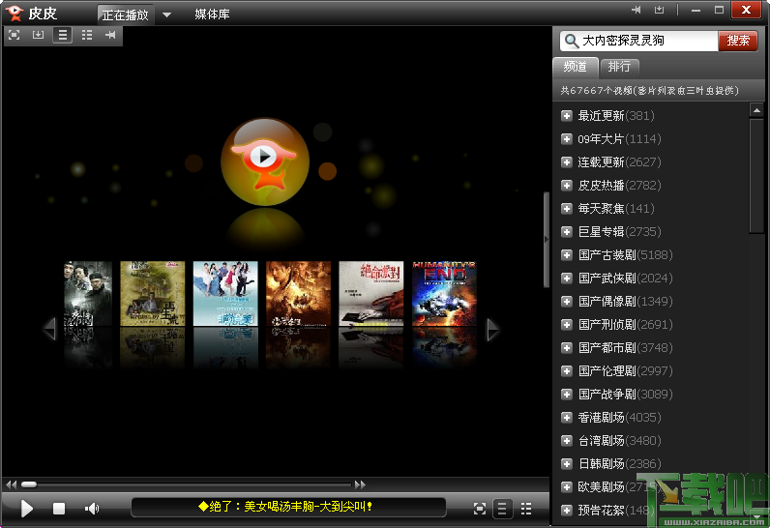Viewport: 770px width, 528px height.
Task: Click the 香港剧场 label
Action: 601,418
